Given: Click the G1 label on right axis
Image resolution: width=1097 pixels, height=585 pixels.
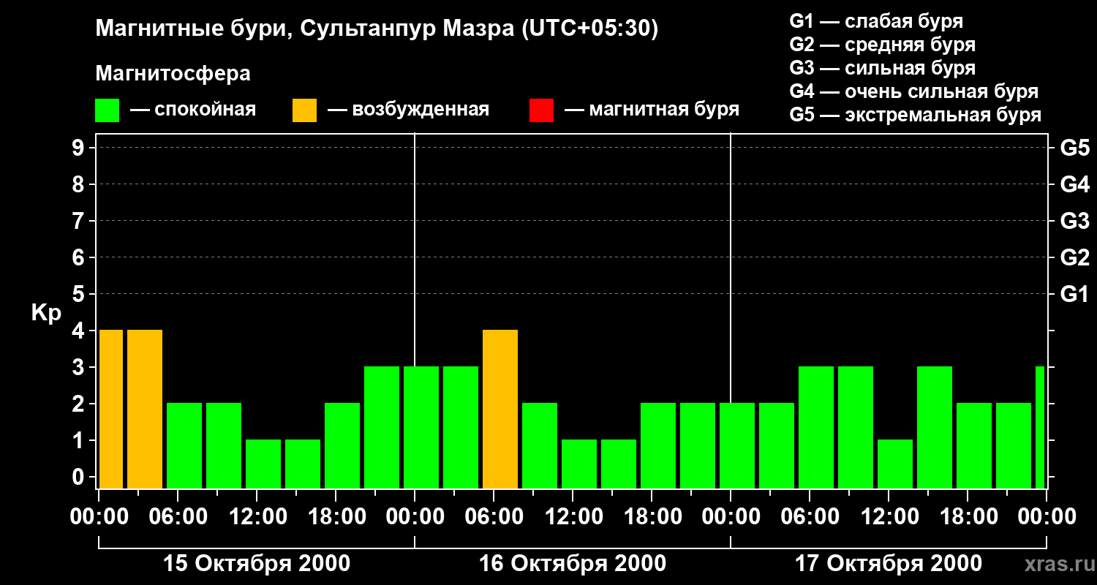Looking at the screenshot, I should (1074, 295).
